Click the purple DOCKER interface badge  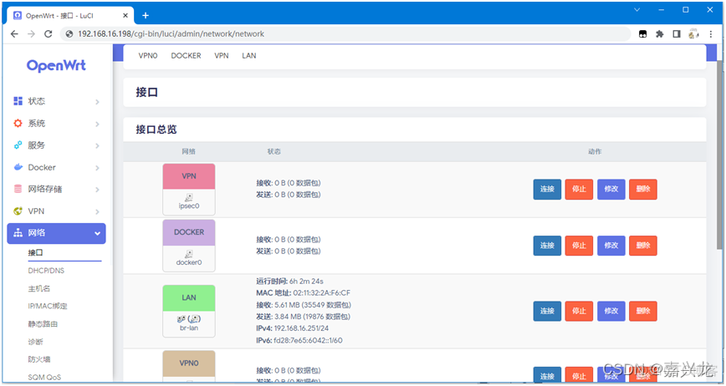click(189, 232)
